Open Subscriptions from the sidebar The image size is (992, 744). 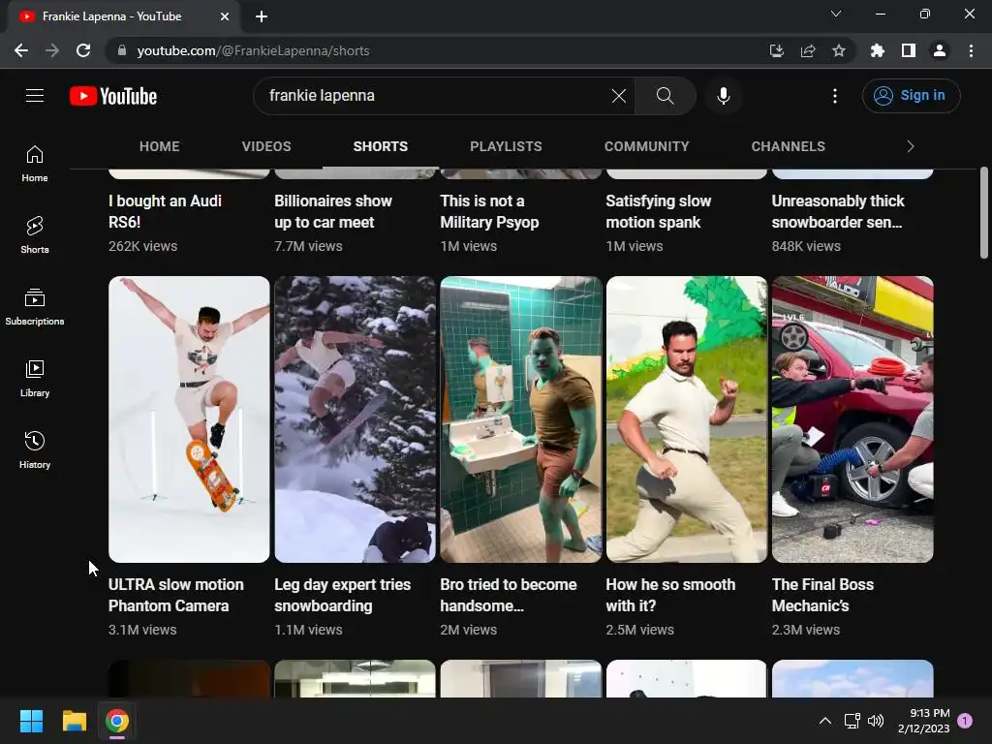[35, 306]
